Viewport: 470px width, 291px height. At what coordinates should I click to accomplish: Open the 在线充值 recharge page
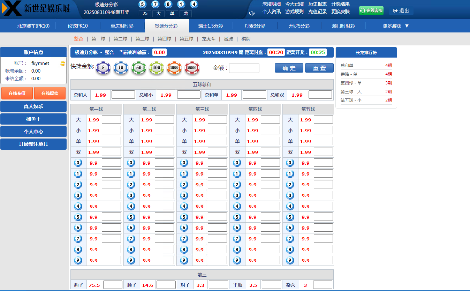point(17,93)
